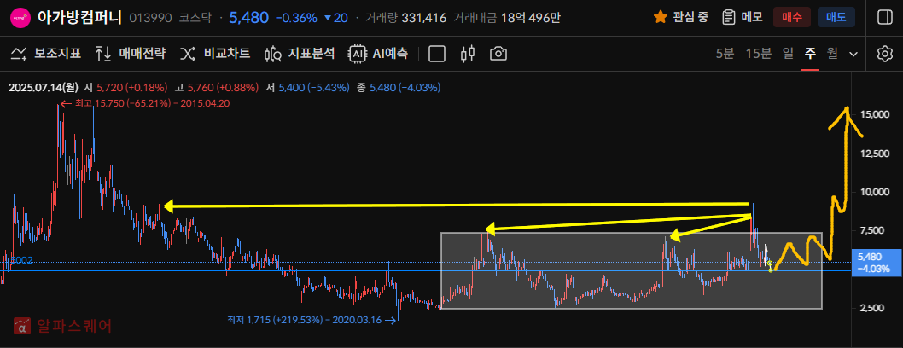Click the 2,500 price axis label
Screen dimensions: 903x348
coord(874,308)
